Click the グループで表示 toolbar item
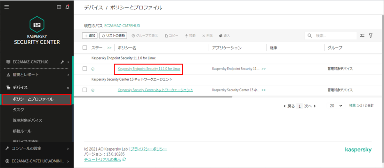Image resolution: width=384 pixels, height=168 pixels. [145, 36]
